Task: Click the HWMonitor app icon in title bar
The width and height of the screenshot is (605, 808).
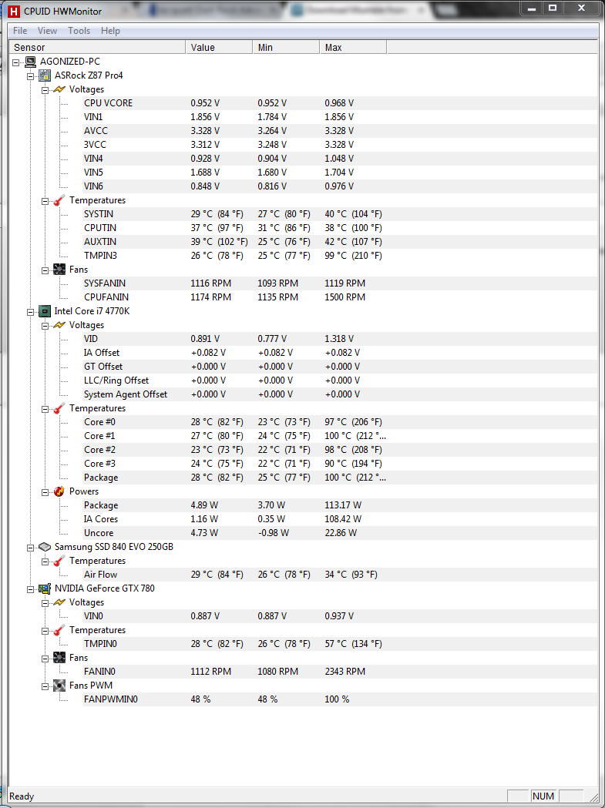Action: 13,11
